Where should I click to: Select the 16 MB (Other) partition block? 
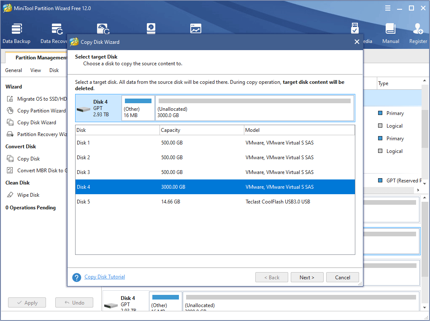(138, 108)
